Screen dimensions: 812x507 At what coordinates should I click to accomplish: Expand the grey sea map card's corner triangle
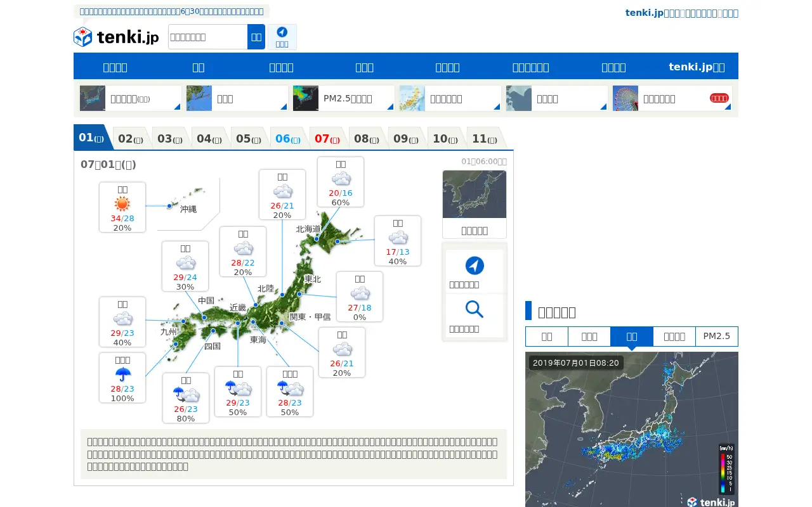603,106
